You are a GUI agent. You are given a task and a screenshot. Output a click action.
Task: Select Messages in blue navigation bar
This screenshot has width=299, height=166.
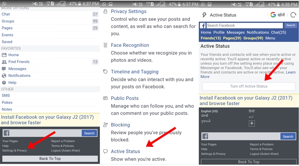(x=235, y=32)
